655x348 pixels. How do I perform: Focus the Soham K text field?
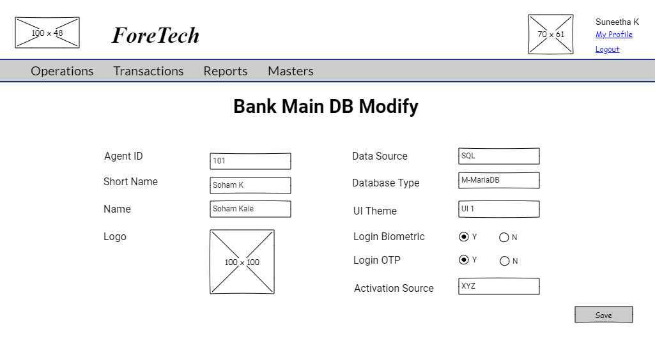(x=250, y=185)
